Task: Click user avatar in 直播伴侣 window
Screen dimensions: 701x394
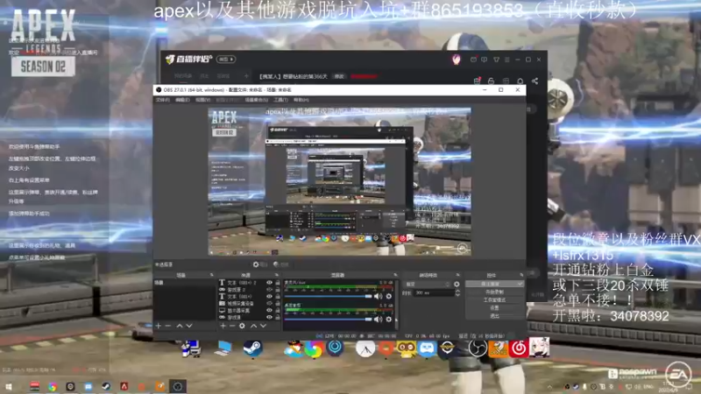Action: coord(456,60)
